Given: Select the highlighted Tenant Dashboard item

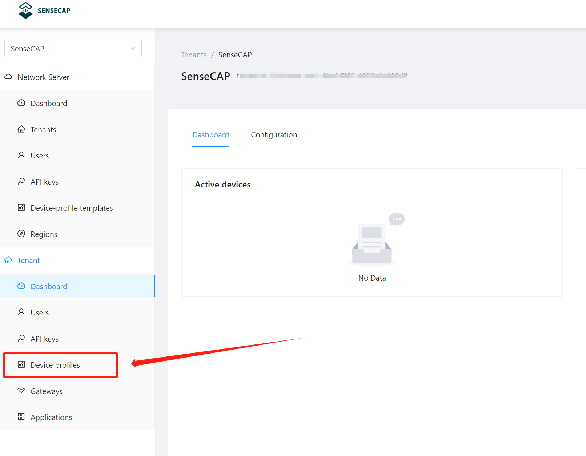Looking at the screenshot, I should pyautogui.click(x=77, y=286).
